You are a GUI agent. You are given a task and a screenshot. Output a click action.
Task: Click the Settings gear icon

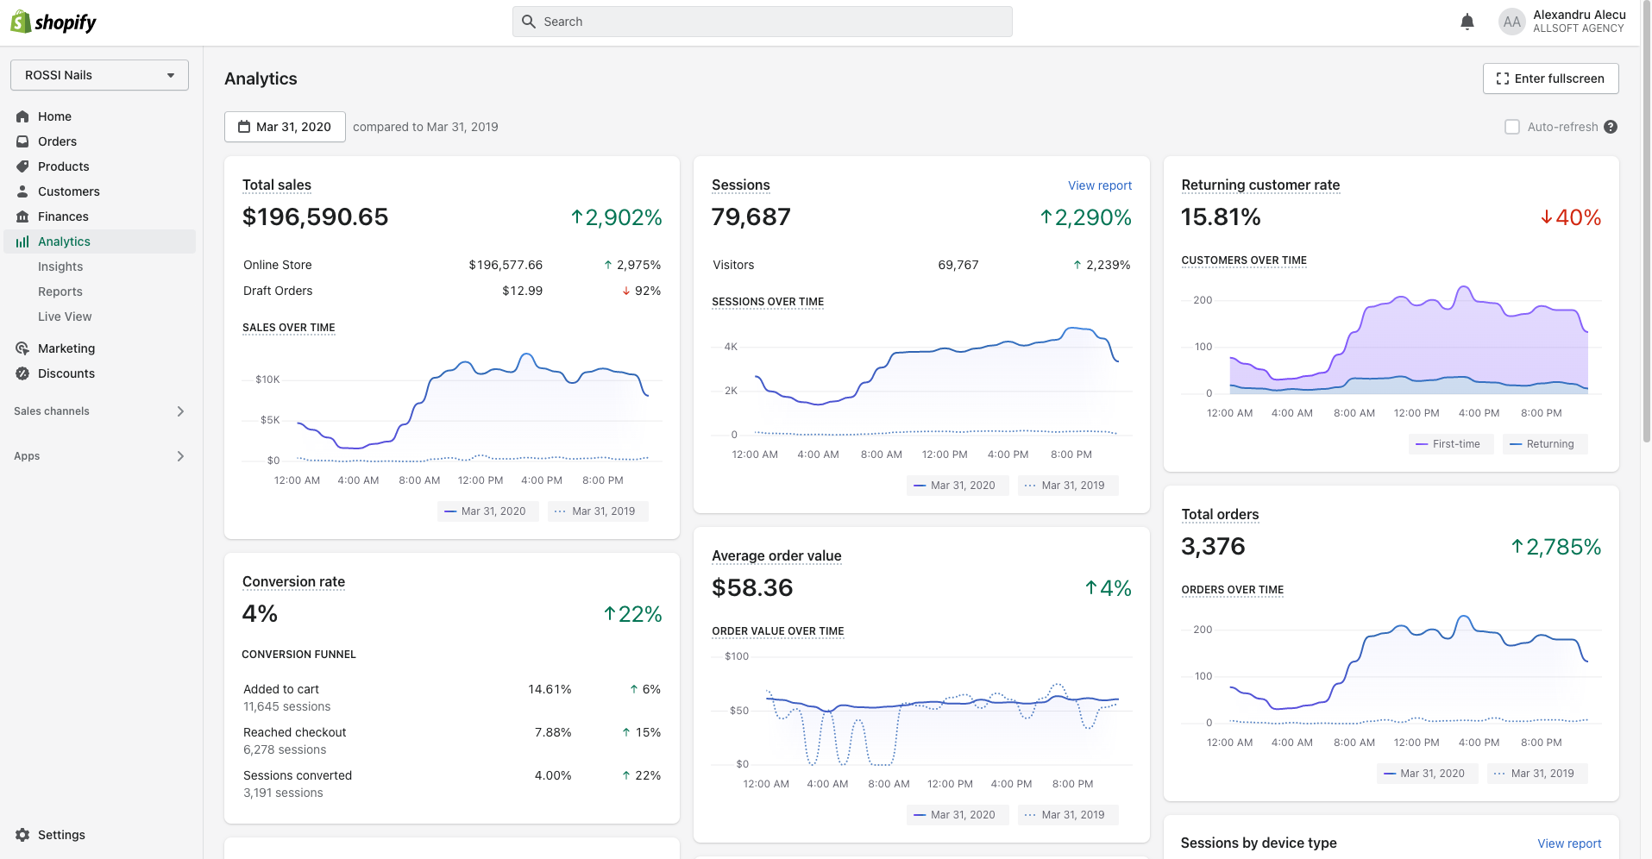[22, 835]
